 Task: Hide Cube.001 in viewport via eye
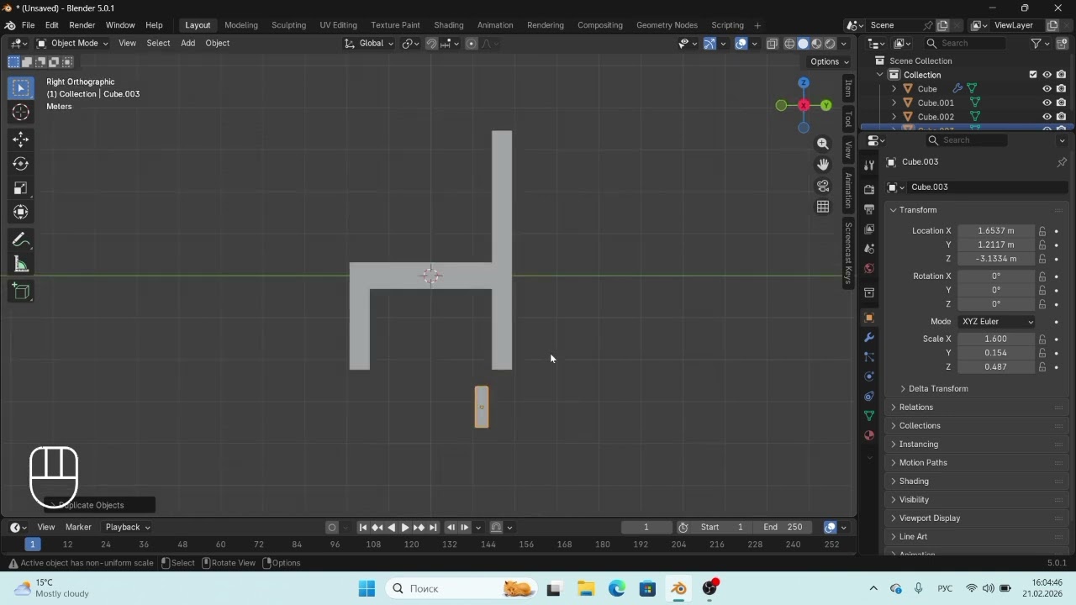[1047, 103]
